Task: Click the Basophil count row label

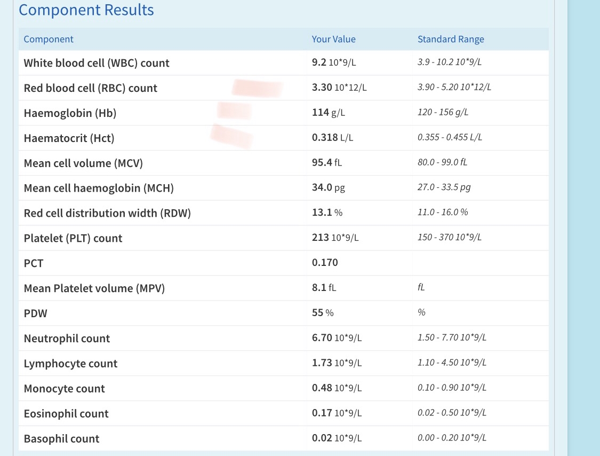Action: click(61, 439)
